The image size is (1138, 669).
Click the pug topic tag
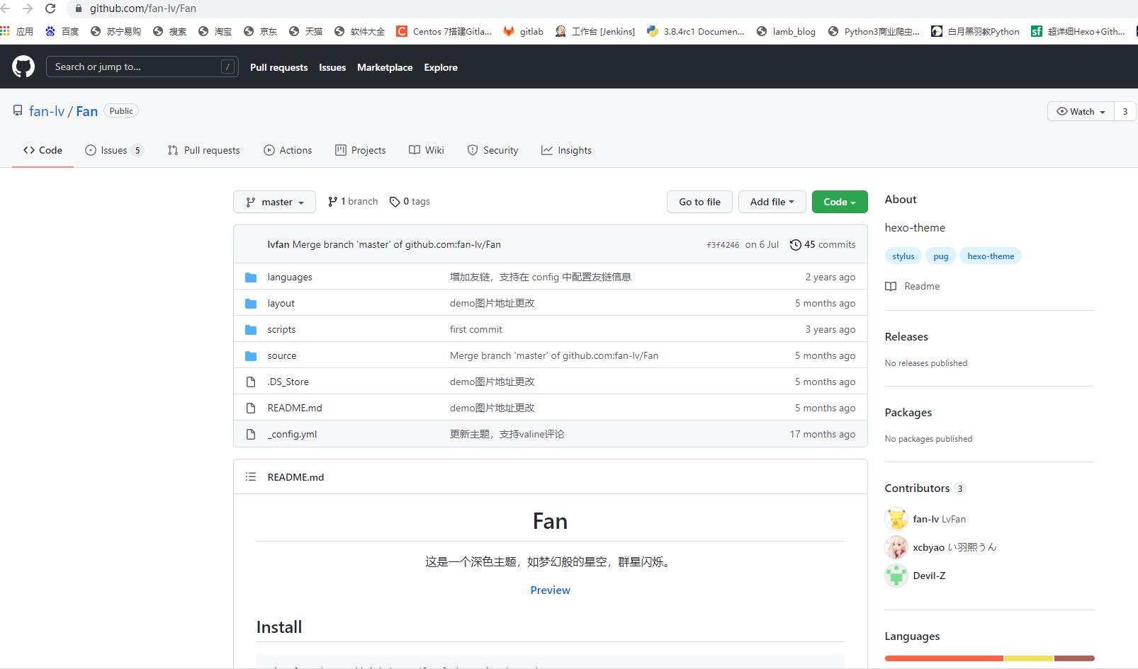(x=941, y=256)
